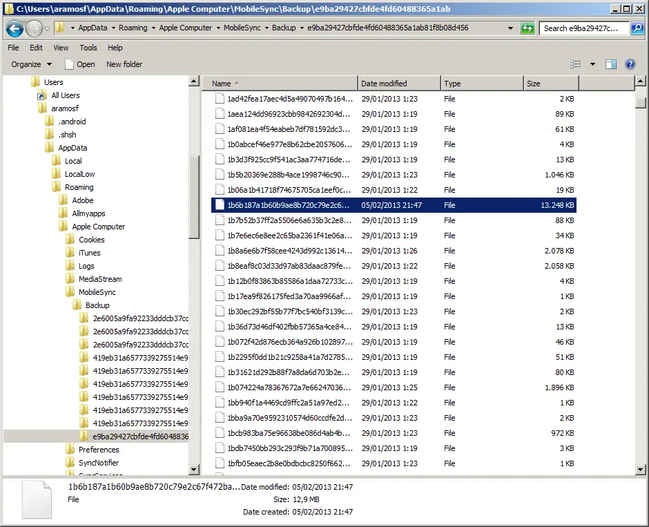Open the views options dropdown arrow
Image resolution: width=649 pixels, height=527 pixels.
point(592,64)
